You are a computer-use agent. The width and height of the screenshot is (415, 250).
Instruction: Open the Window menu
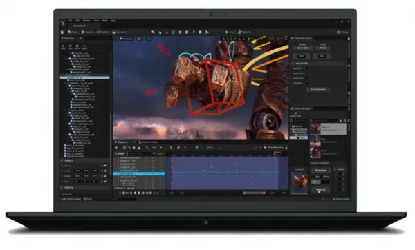point(86,21)
